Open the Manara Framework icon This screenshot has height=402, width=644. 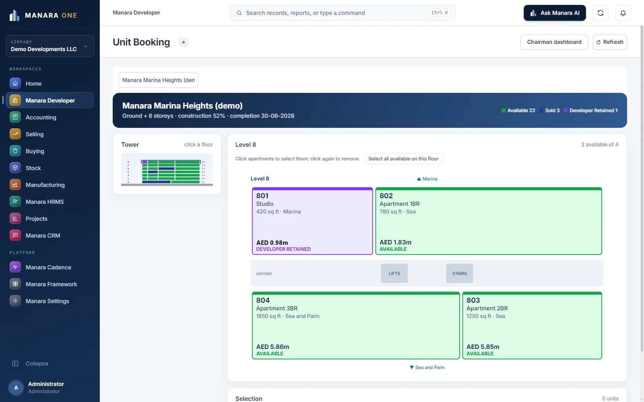pos(15,284)
